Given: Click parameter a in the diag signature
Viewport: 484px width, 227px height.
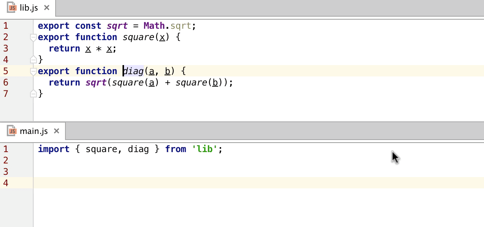Looking at the screenshot, I should coord(151,71).
